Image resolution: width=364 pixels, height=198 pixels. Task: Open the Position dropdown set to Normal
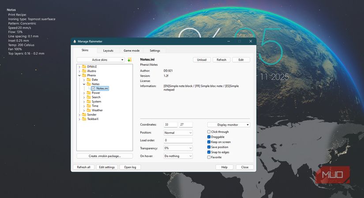click(178, 133)
